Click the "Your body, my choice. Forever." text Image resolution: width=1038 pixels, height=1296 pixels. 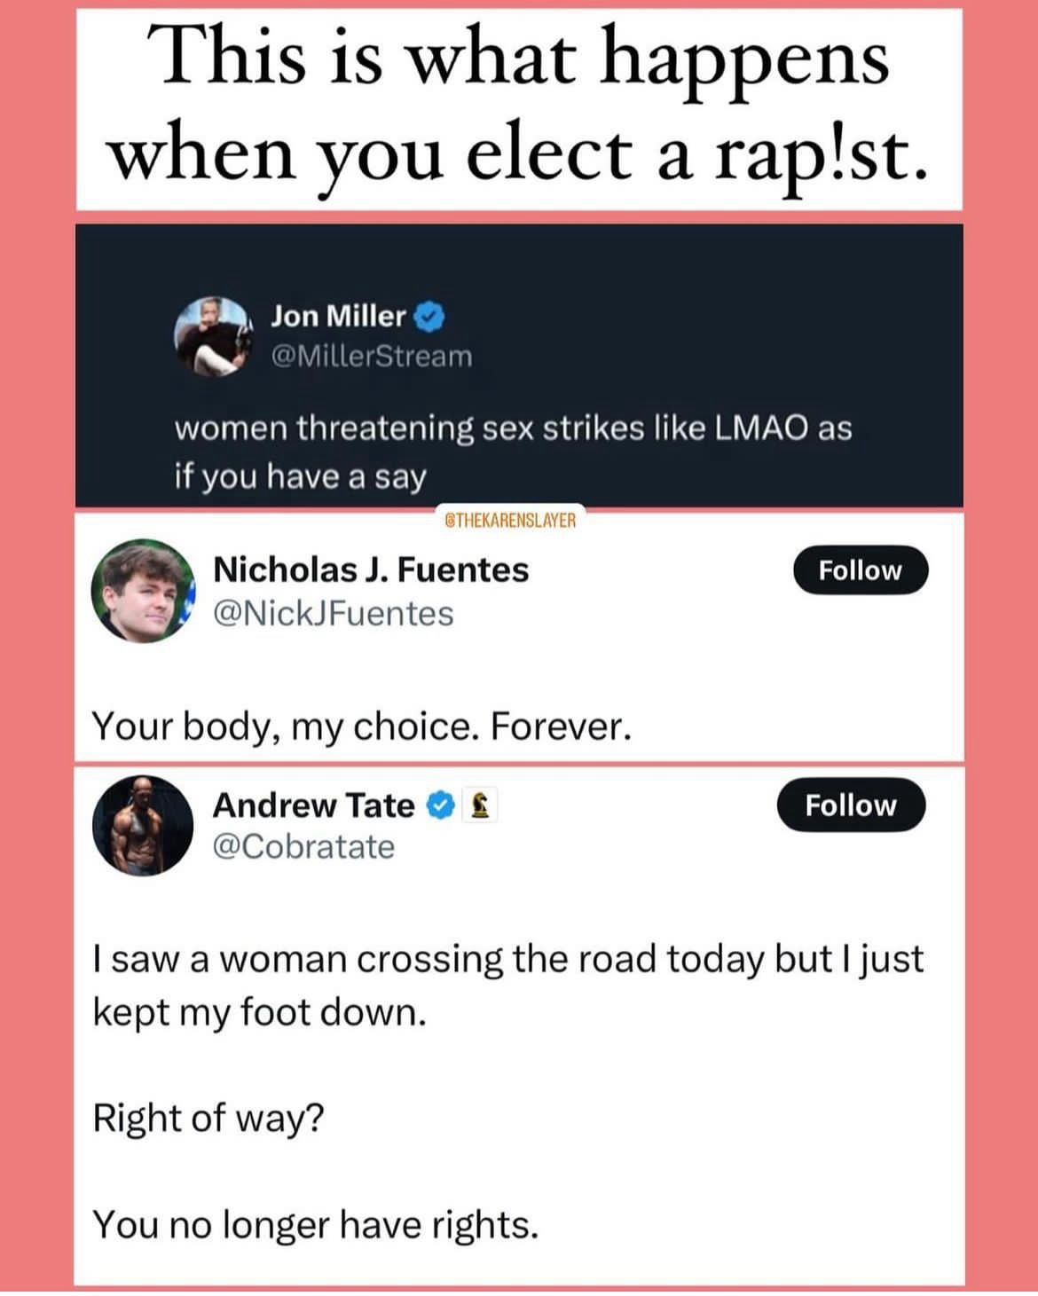(x=362, y=727)
